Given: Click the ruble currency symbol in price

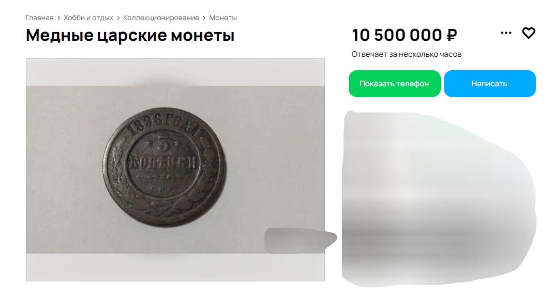Looking at the screenshot, I should click(x=452, y=35).
